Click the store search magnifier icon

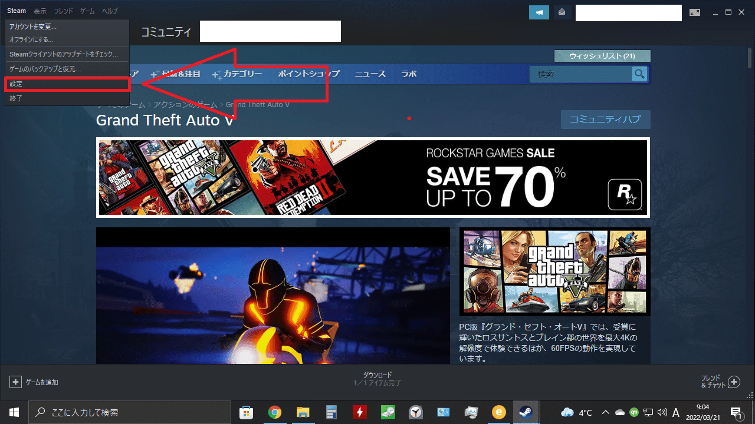point(639,74)
